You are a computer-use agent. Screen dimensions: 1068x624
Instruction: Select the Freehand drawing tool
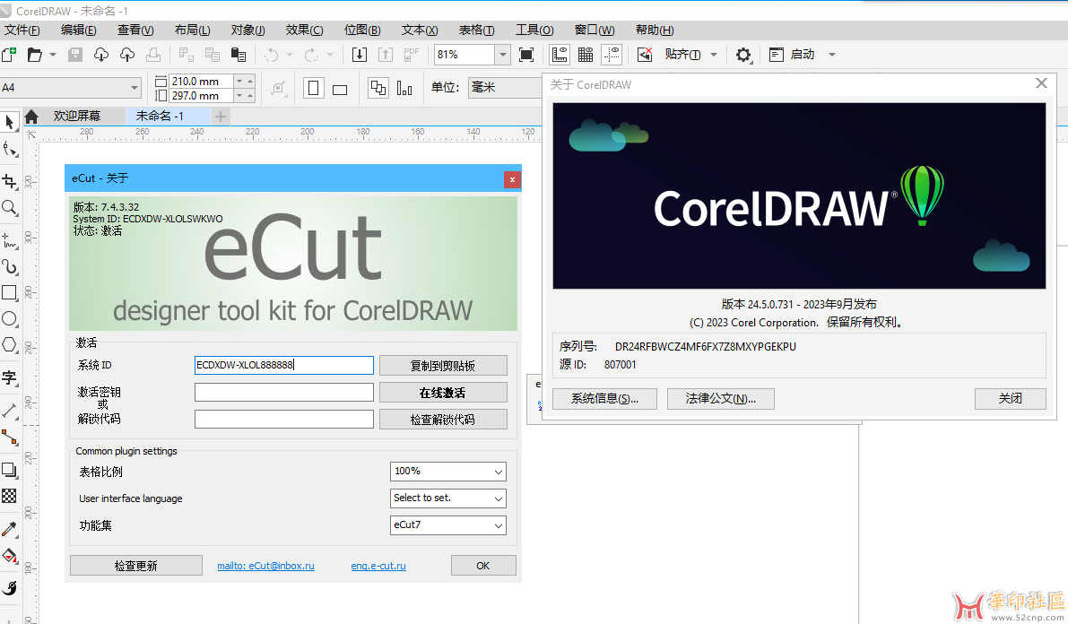10,239
